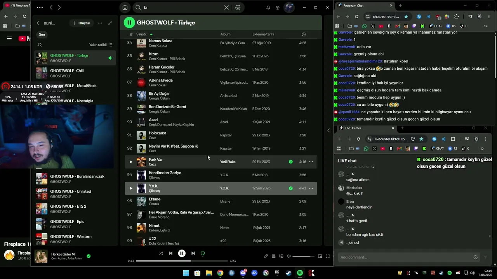This screenshot has width=497, height=279.
Task: Skip to next track
Action: (193, 253)
